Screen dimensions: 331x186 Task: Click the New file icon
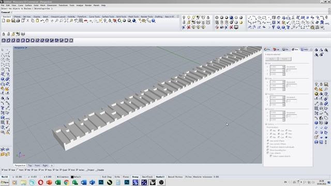coord(4,21)
